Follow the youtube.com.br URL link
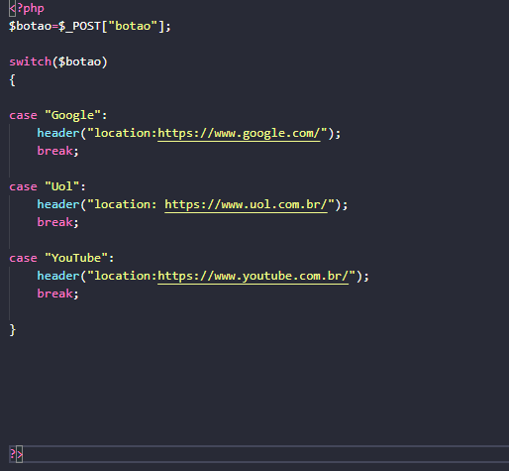The height and width of the screenshot is (471, 509). click(x=254, y=277)
